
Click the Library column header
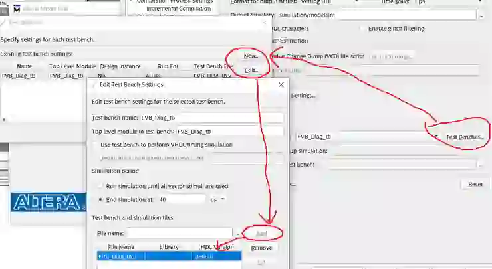[169, 247]
